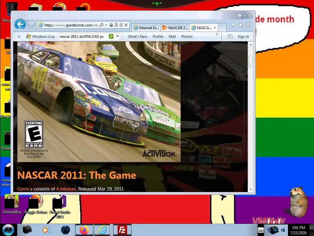Open Profile in Windows Live toolbar
The height and width of the screenshot is (236, 314).
pyautogui.click(x=158, y=37)
